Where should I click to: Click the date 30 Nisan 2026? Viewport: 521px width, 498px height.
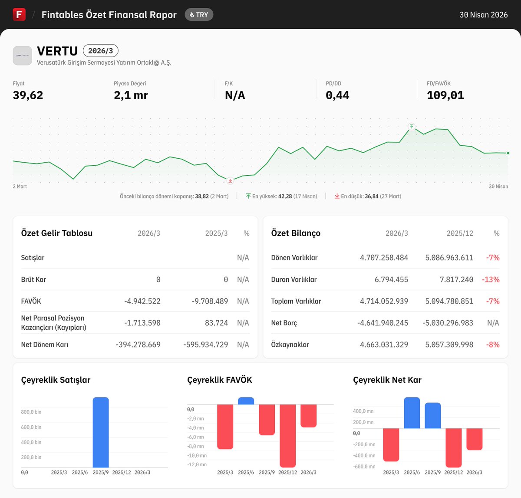[484, 15]
